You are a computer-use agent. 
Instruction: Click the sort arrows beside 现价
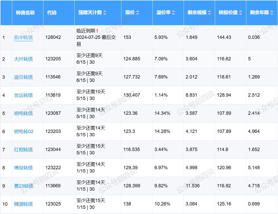tap(138, 13)
